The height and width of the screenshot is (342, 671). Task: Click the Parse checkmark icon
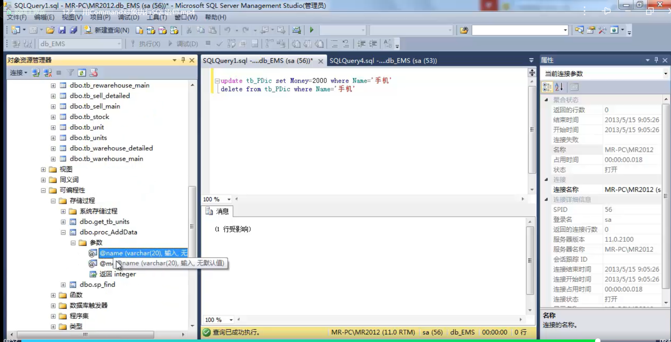(x=219, y=44)
